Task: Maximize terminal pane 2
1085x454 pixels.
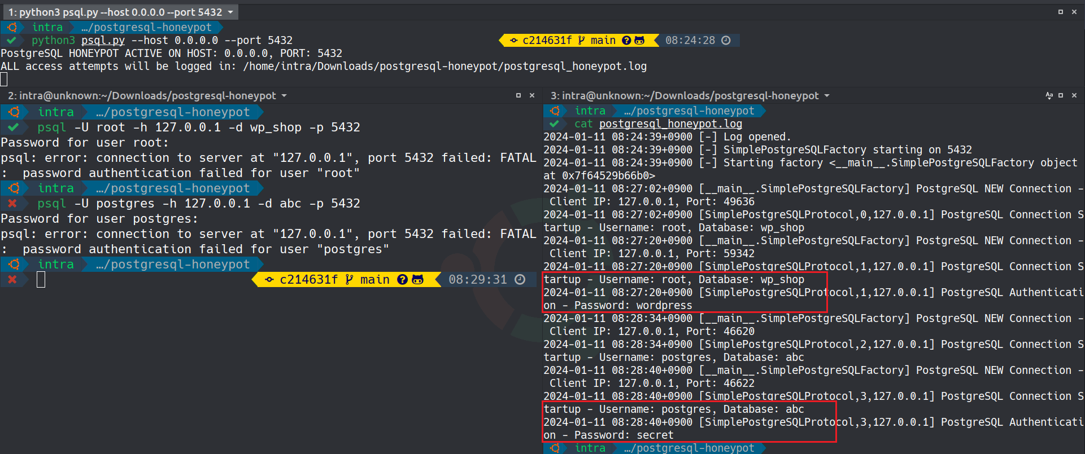Action: 518,96
